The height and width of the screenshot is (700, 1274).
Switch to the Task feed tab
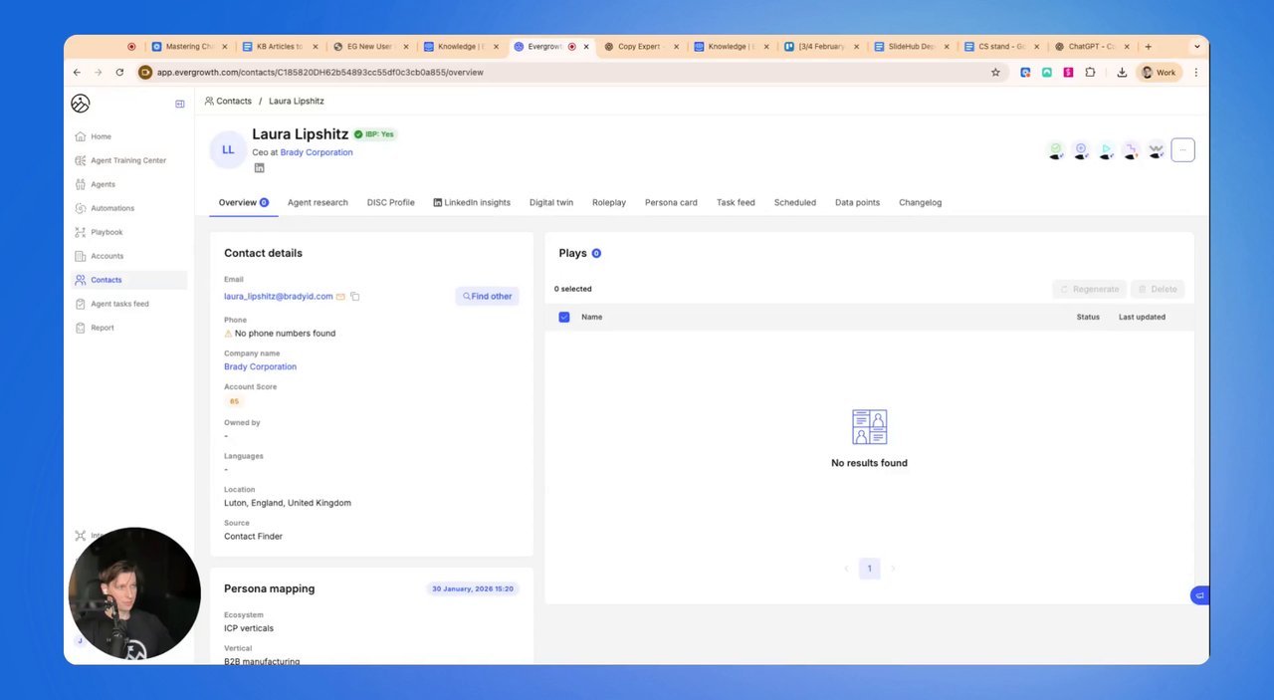coord(736,202)
